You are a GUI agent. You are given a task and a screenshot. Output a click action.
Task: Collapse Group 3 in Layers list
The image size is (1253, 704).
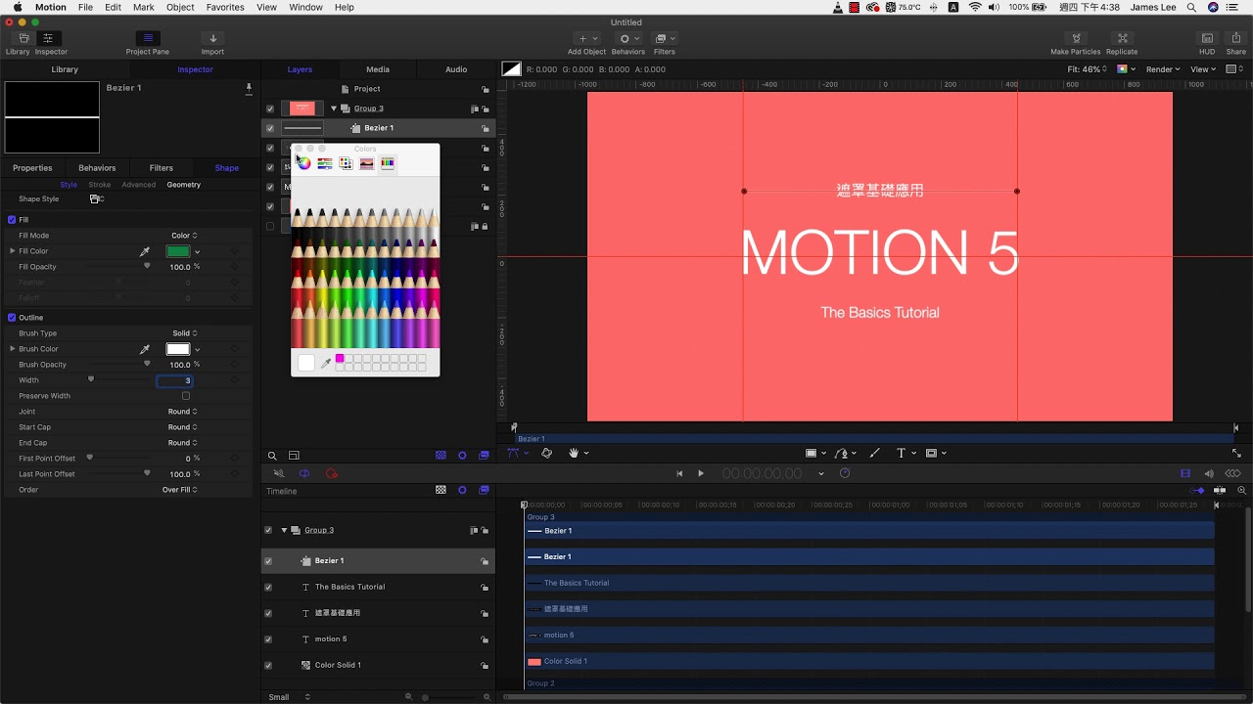click(x=334, y=109)
